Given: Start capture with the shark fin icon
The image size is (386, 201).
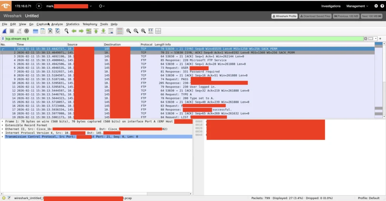Looking at the screenshot, I should tap(5, 31).
